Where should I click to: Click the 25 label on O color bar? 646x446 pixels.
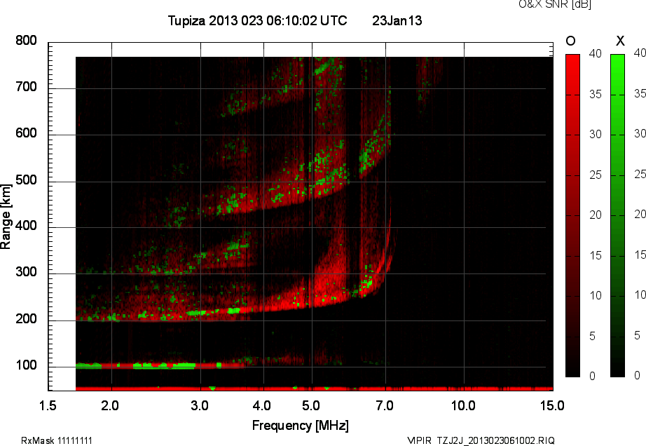coord(596,175)
